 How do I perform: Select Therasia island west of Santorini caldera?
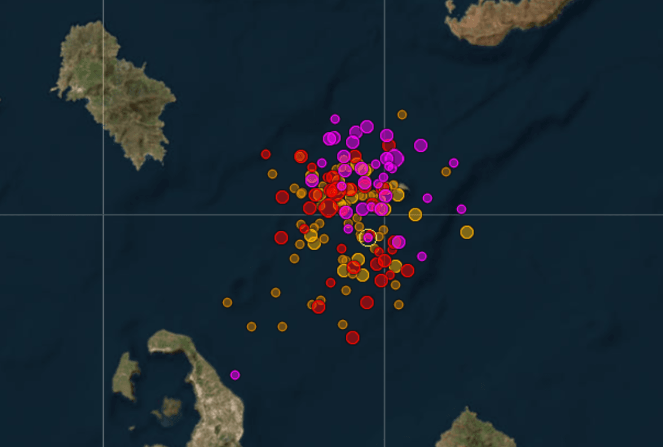tap(125, 376)
